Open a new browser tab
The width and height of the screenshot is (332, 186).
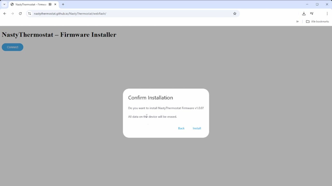point(63,4)
